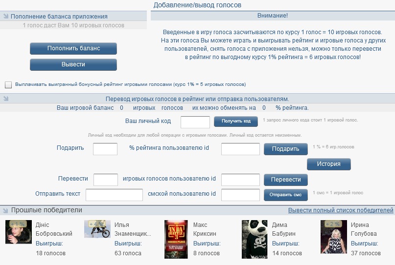Open Дініс Бобровський's avatar thumbnail

19,232
